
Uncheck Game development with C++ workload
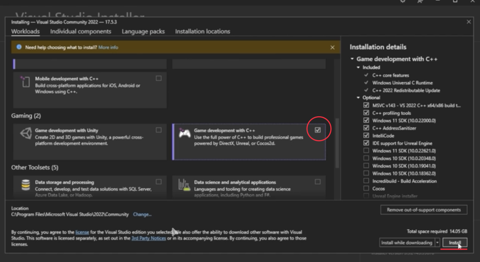point(318,130)
